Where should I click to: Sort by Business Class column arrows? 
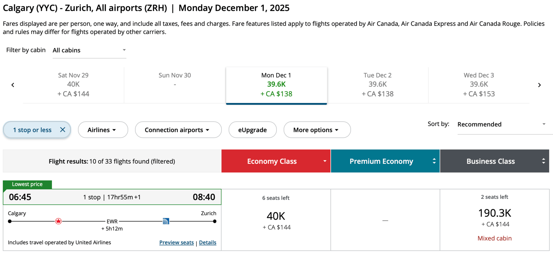(x=543, y=161)
